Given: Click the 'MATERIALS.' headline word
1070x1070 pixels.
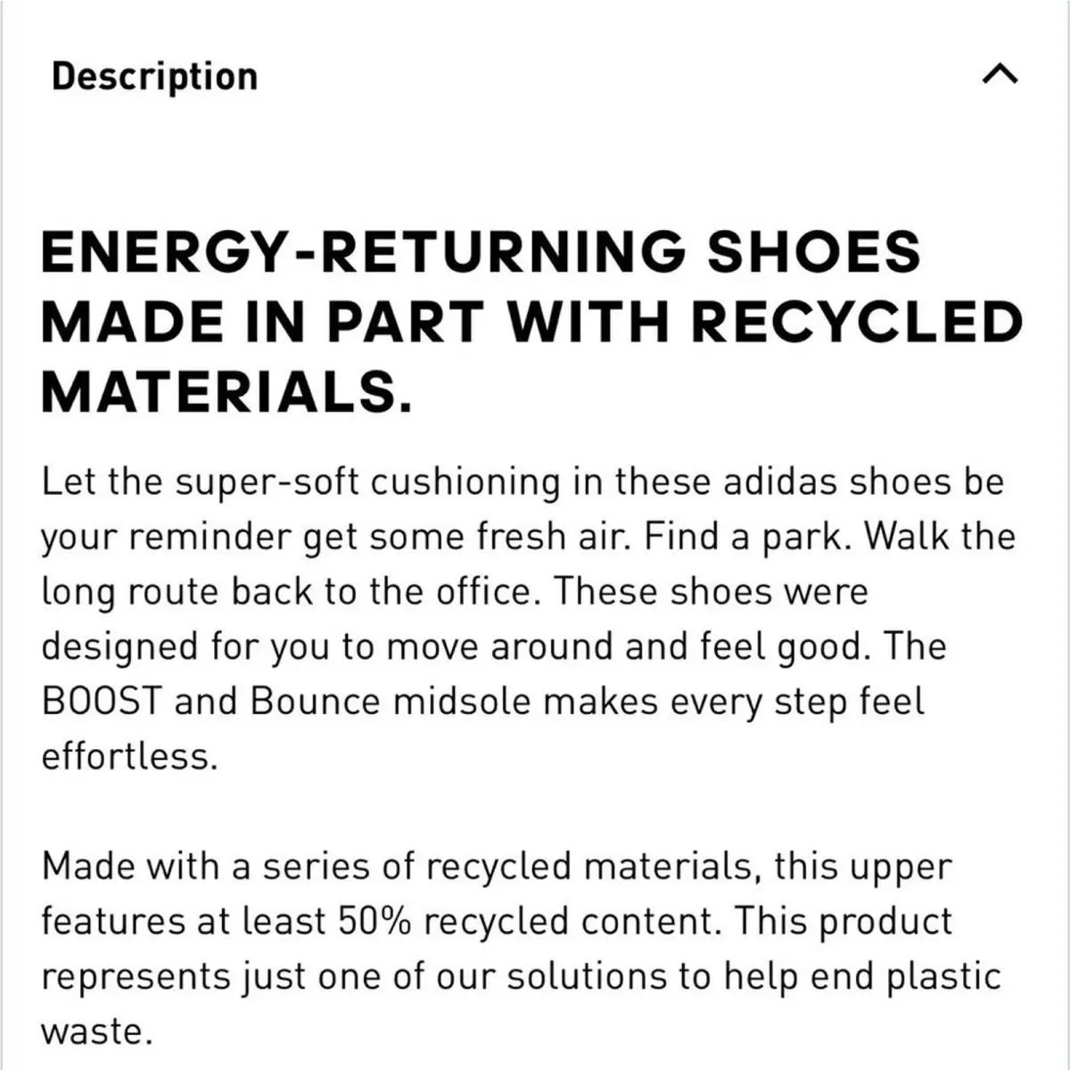Looking at the screenshot, I should pos(227,392).
